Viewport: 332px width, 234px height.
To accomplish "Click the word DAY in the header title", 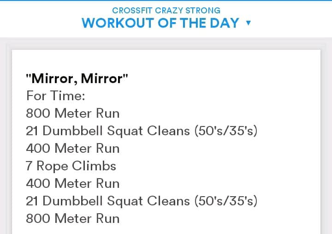I will [224, 23].
